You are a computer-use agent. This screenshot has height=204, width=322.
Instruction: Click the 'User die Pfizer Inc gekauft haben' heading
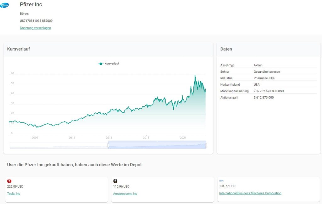coord(74,165)
